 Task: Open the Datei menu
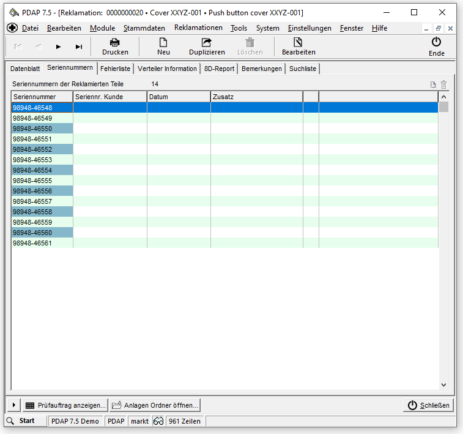pyautogui.click(x=30, y=28)
